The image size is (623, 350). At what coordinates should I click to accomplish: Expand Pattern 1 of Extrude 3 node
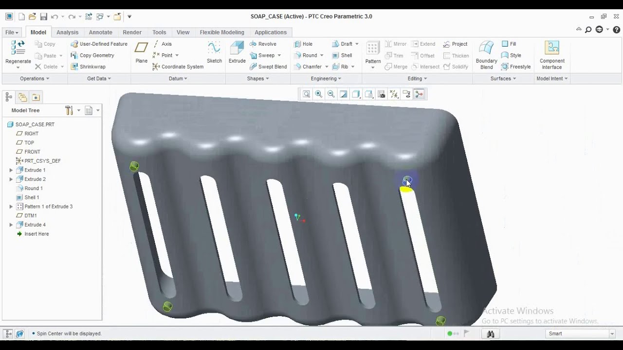point(11,207)
